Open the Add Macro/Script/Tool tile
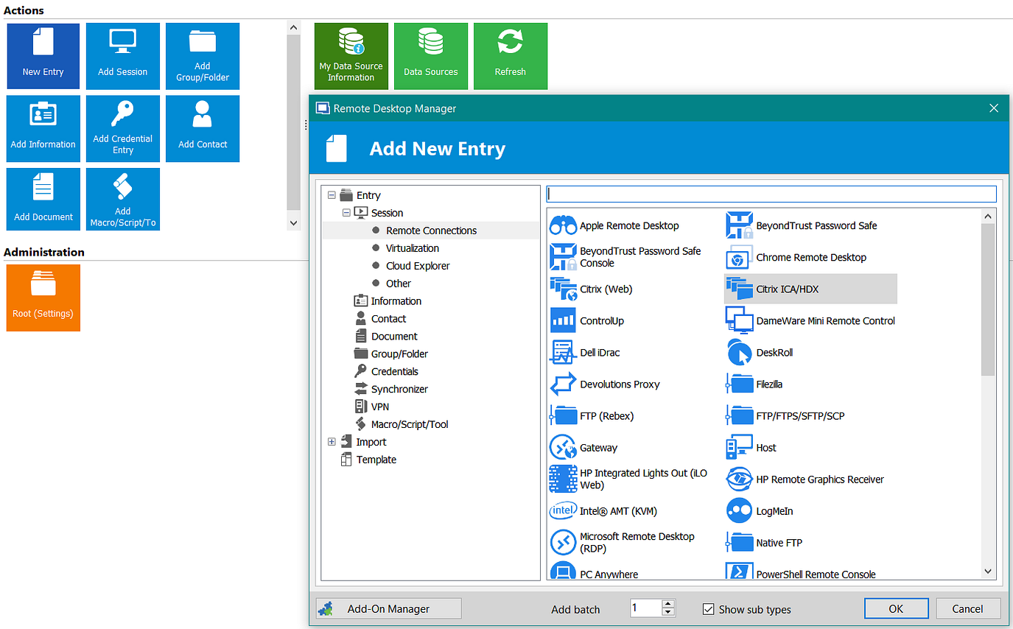The image size is (1013, 629). click(x=122, y=199)
